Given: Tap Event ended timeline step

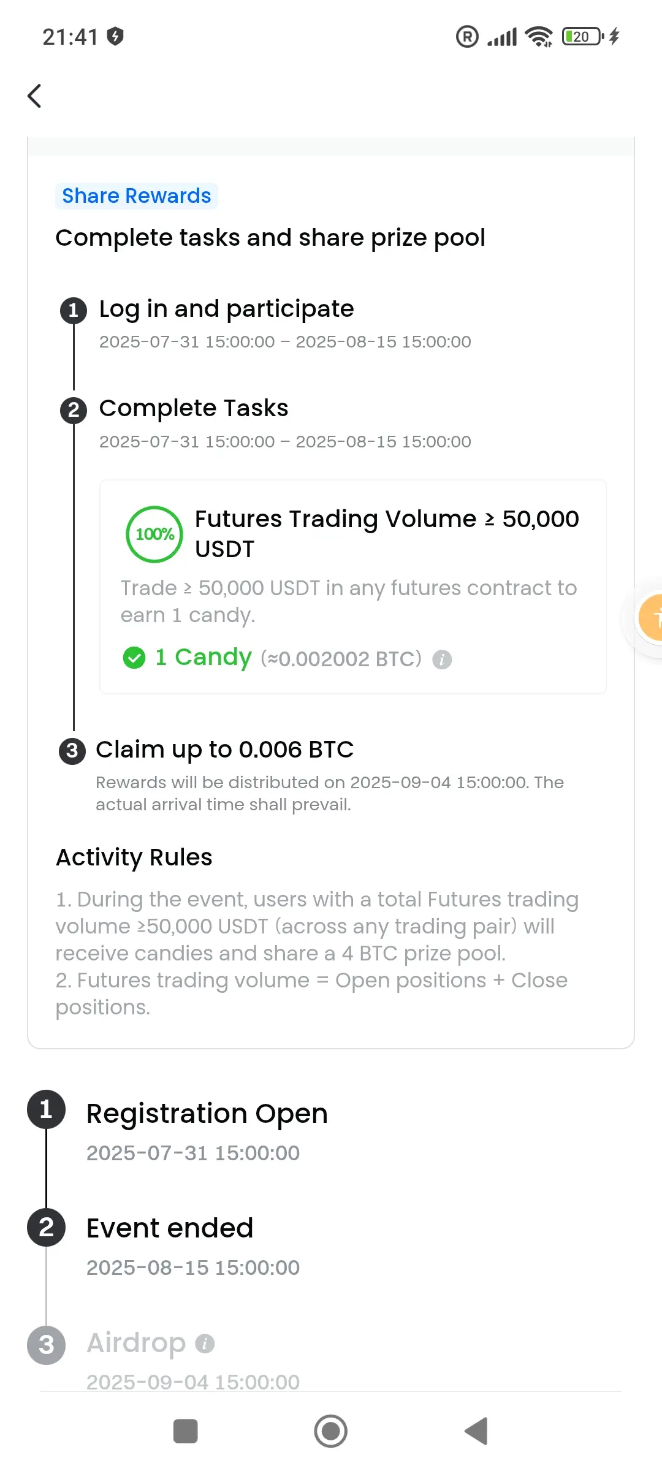Looking at the screenshot, I should point(170,1228).
